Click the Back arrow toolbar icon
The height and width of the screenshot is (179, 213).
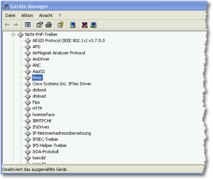7,25
